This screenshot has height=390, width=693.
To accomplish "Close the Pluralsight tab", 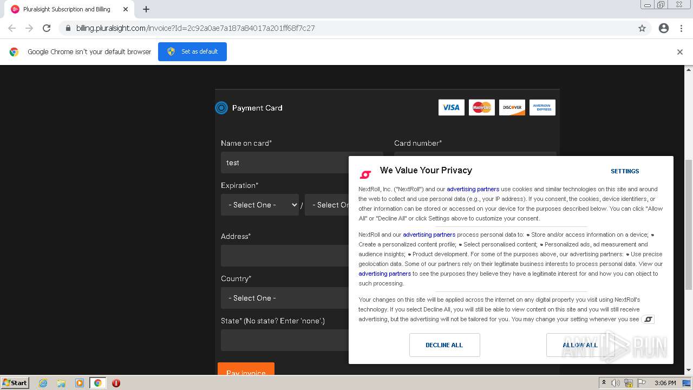I will click(x=126, y=9).
